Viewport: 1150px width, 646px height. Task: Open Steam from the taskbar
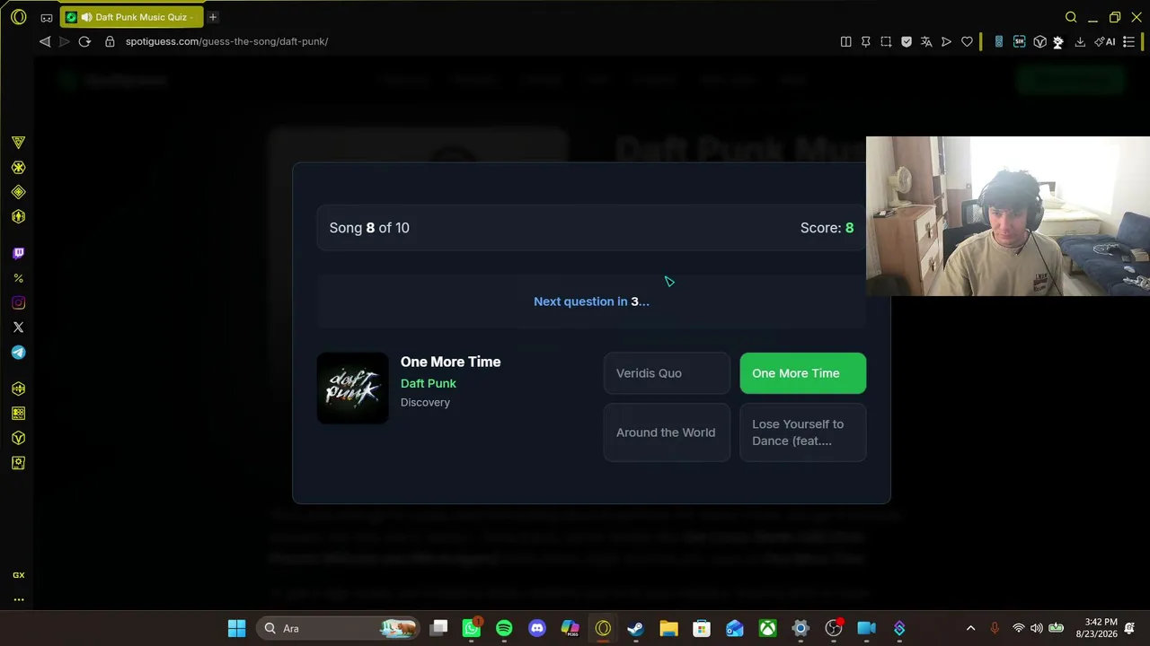pos(635,628)
